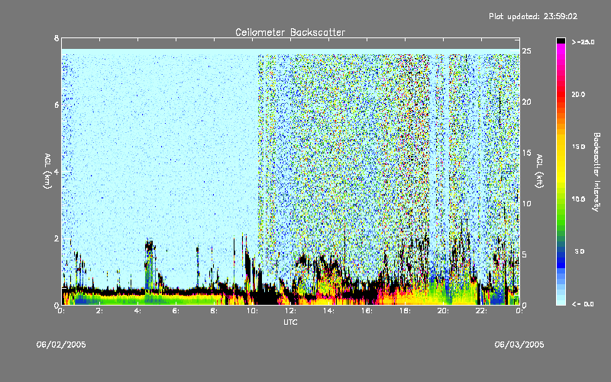This screenshot has height=382, width=611.
Task: Click the "Ceilometer Backscatter" plot title
Action: (290, 32)
